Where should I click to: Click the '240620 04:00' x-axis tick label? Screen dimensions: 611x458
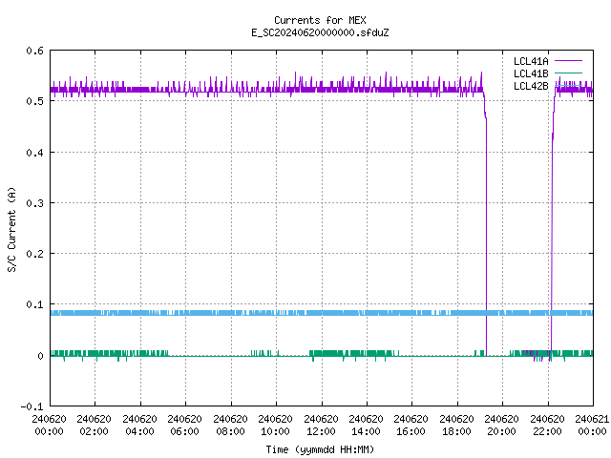point(139,425)
